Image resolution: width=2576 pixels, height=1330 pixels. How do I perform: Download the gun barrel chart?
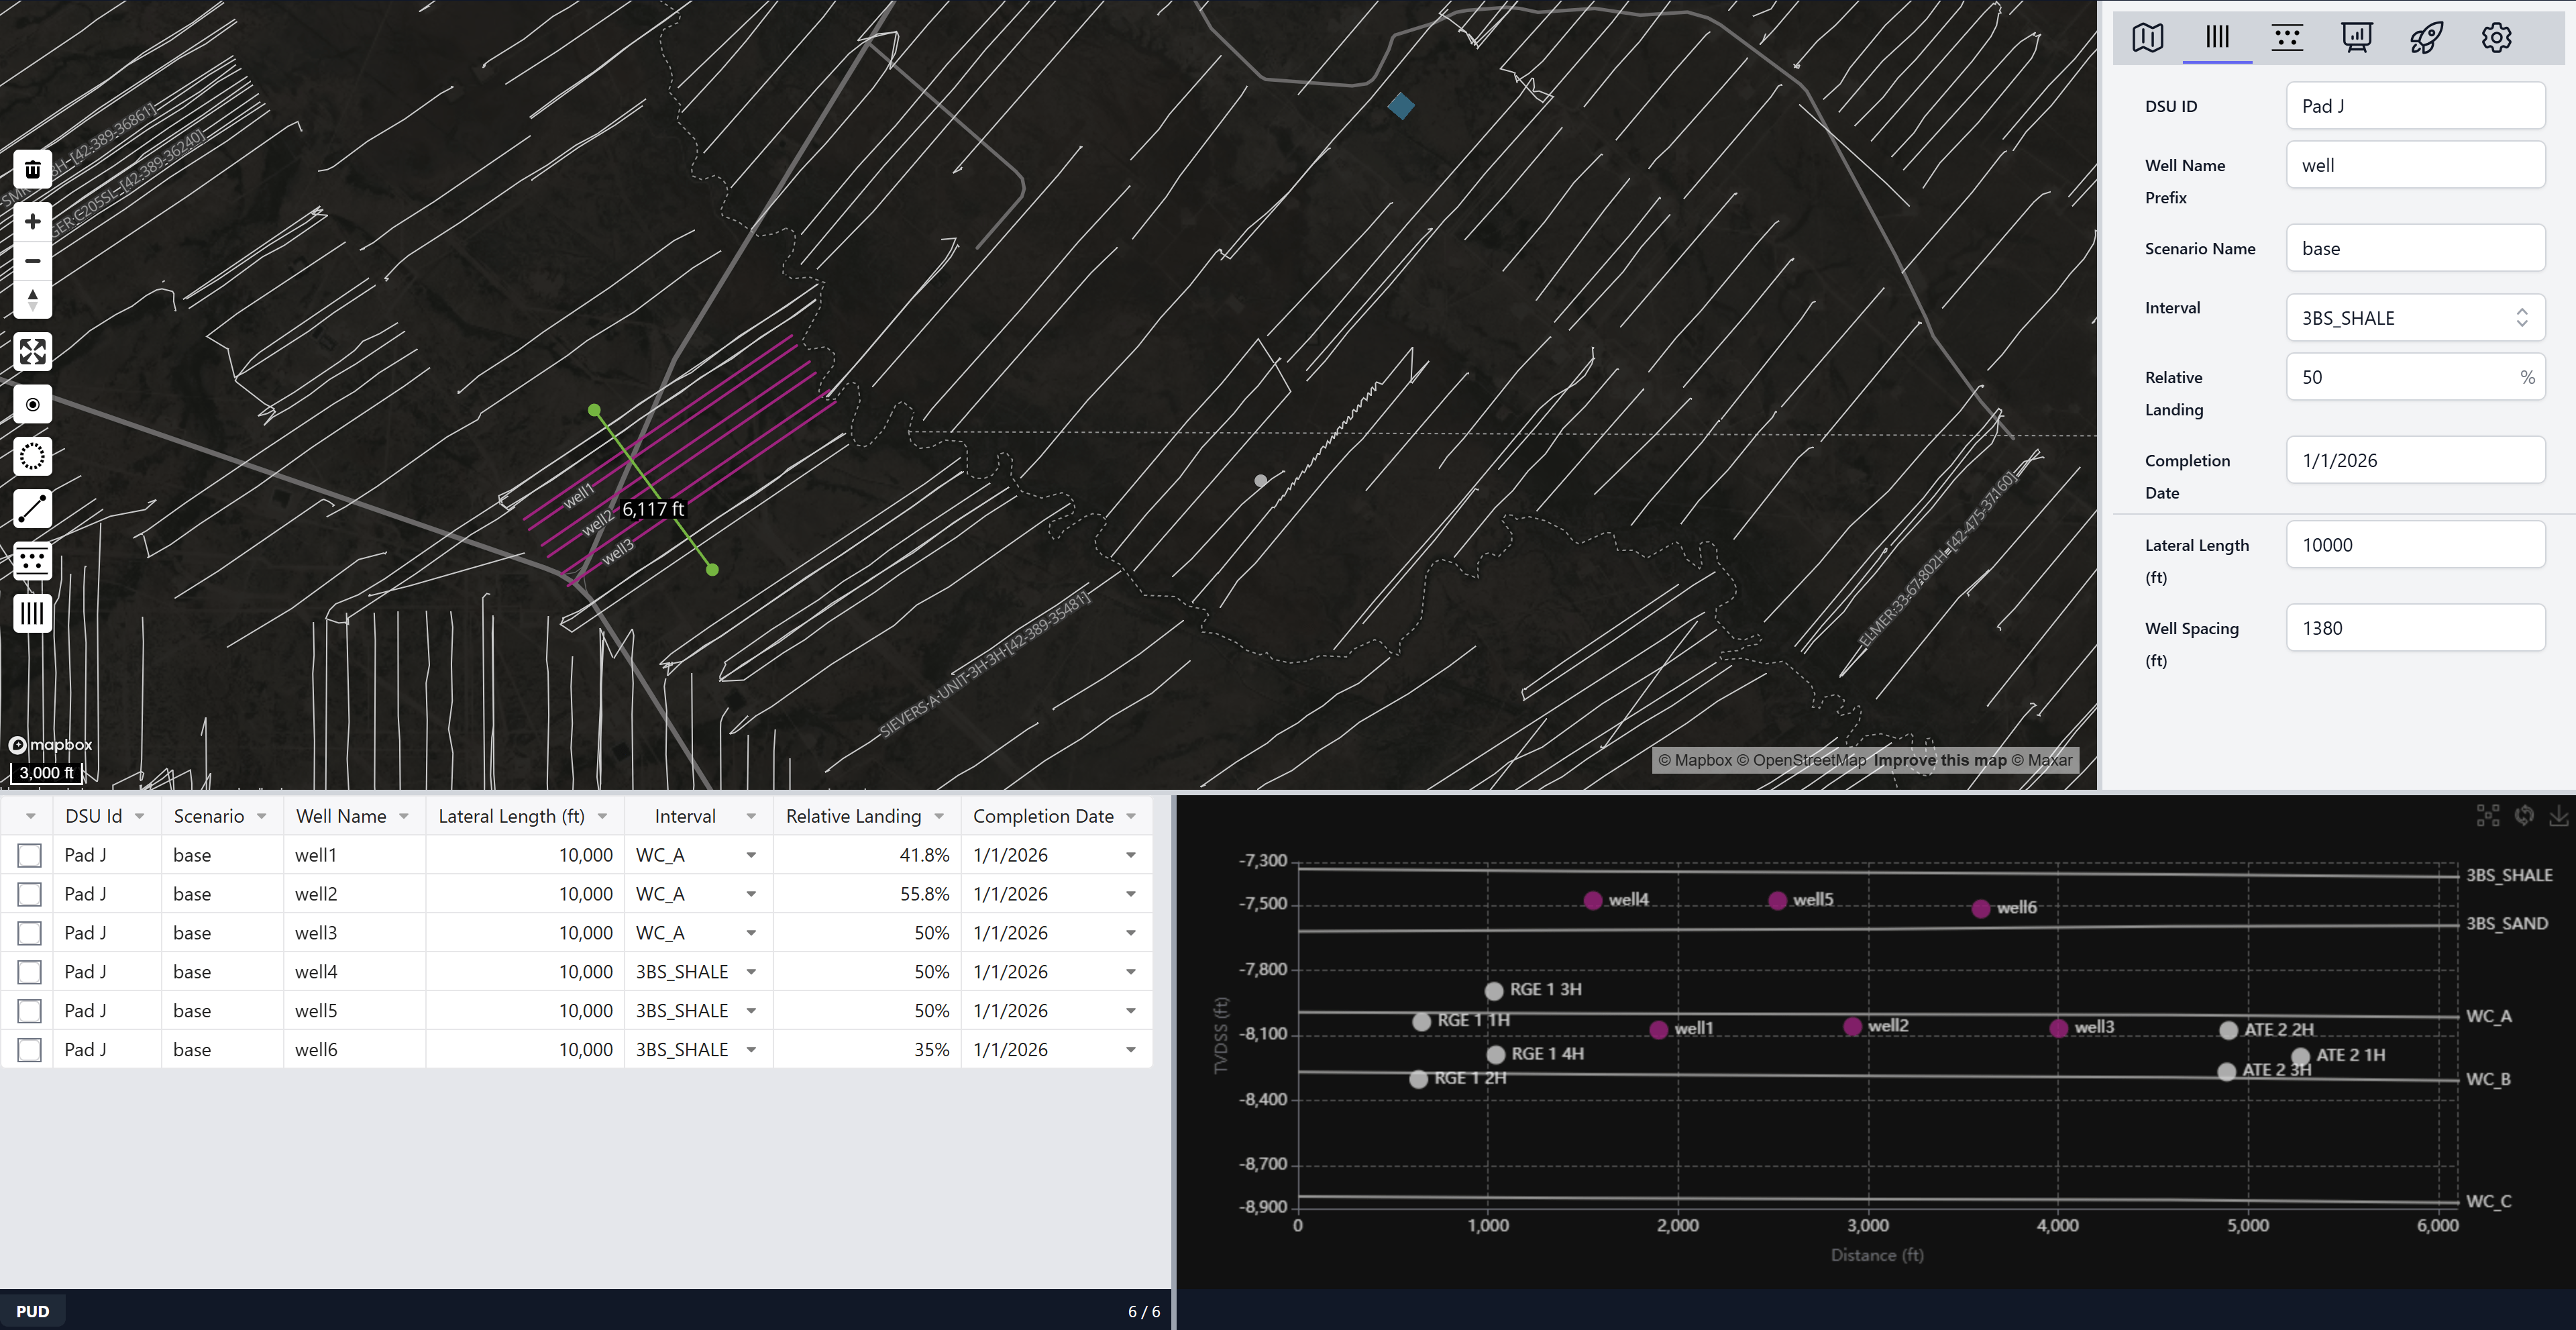point(2558,816)
